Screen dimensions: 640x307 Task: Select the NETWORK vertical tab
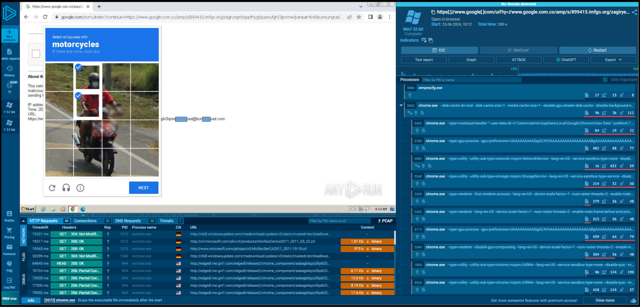pos(23,236)
